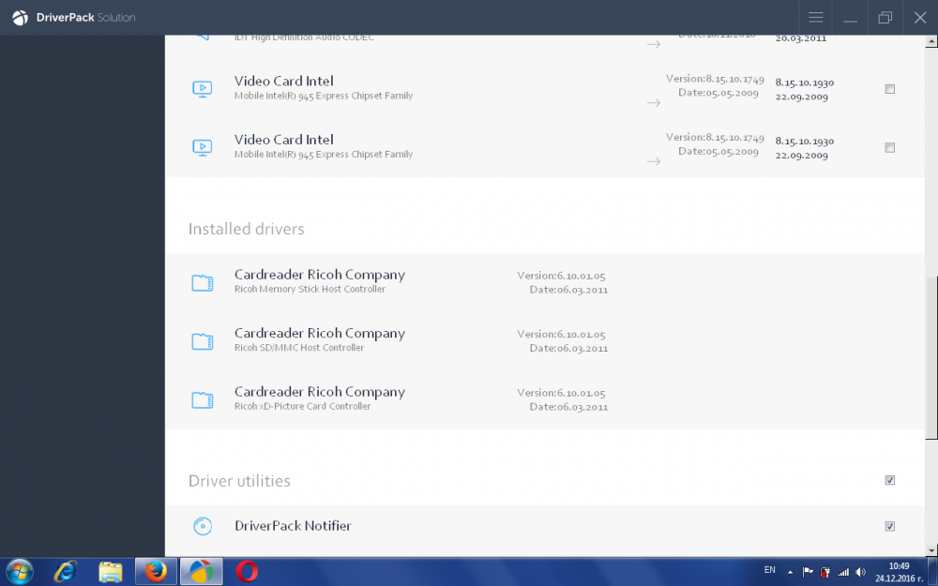Click Date:06.03.2011 of the SD/MMC controller row
Image resolution: width=938 pixels, height=586 pixels.
568,349
